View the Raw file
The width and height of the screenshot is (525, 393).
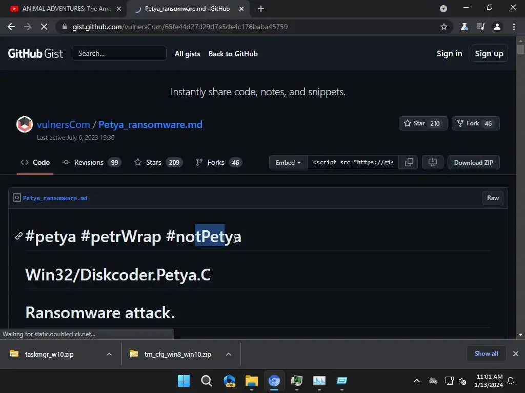pyautogui.click(x=493, y=198)
